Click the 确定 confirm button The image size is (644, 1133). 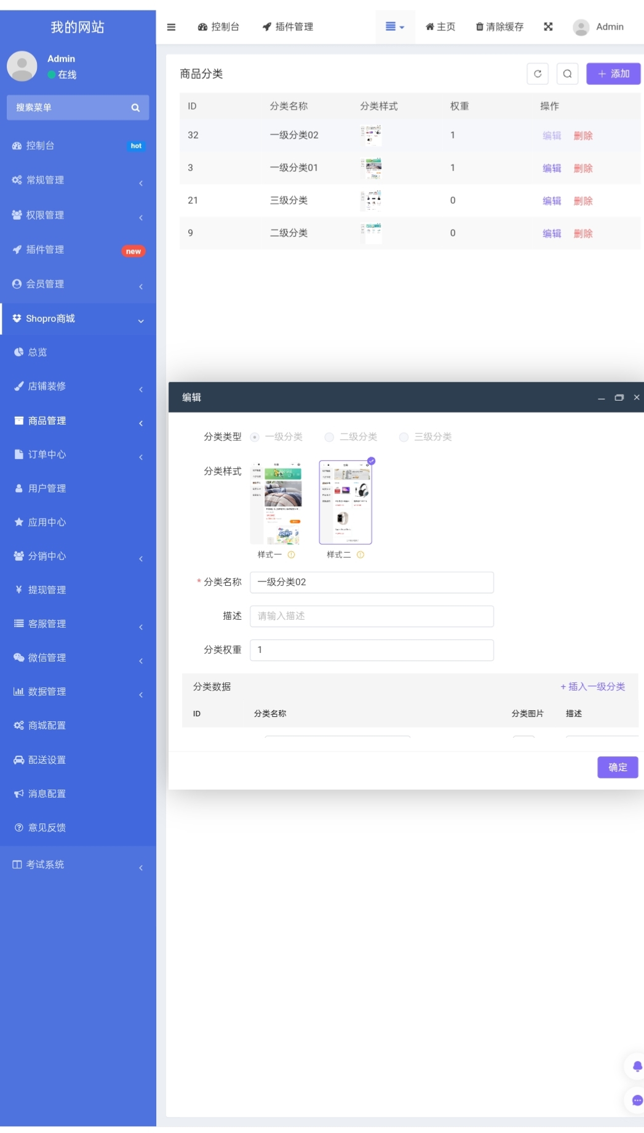[x=618, y=767]
